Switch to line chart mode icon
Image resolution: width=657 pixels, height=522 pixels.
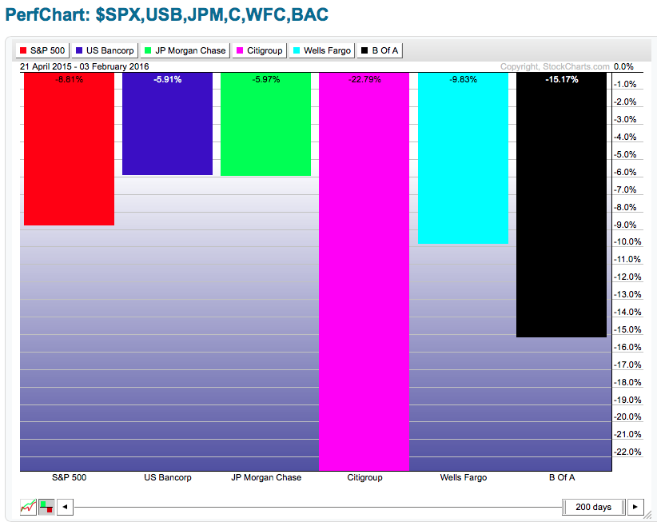point(28,507)
